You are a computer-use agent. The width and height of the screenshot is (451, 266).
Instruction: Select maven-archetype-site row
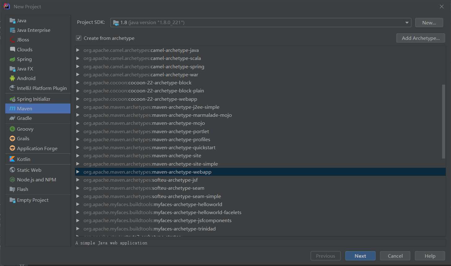260,156
